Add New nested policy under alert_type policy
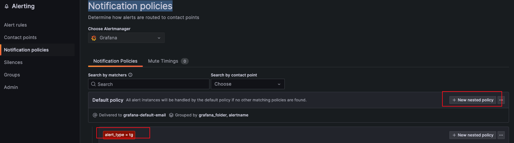This screenshot has height=143, width=514. coord(472,135)
